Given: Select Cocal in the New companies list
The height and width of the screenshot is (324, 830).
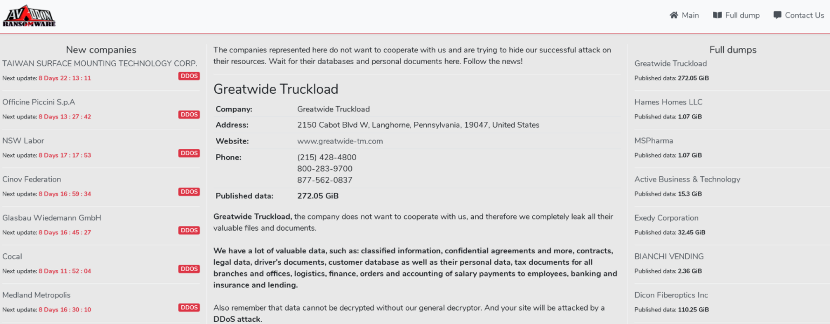Looking at the screenshot, I should (x=12, y=257).
